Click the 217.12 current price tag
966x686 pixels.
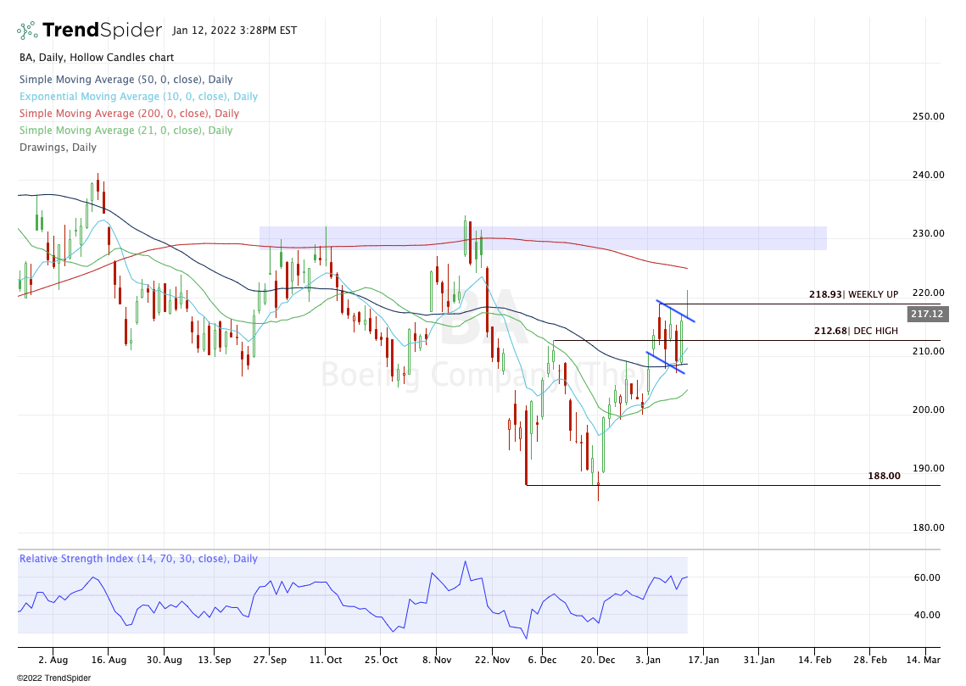click(x=924, y=314)
